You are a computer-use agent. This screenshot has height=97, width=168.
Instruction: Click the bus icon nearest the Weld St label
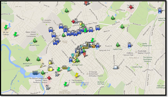tap(98, 28)
